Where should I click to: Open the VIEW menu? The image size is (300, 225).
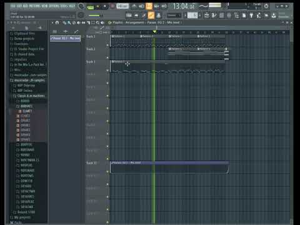click(x=44, y=6)
